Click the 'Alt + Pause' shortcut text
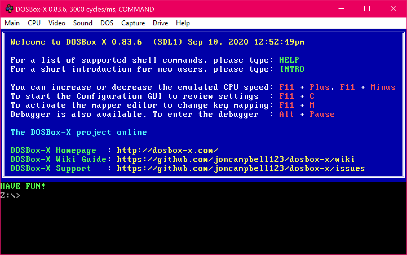This screenshot has width=407, height=255. (307, 114)
